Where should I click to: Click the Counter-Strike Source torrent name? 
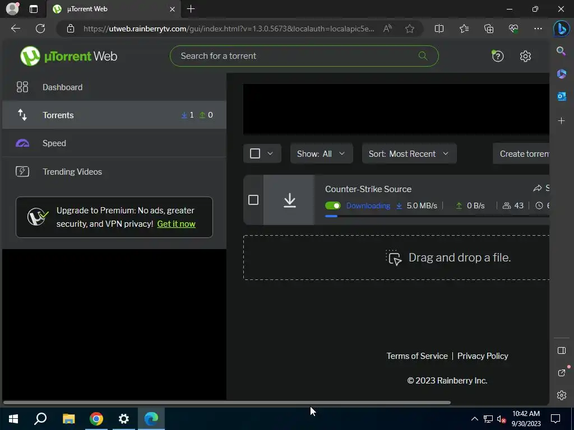368,189
